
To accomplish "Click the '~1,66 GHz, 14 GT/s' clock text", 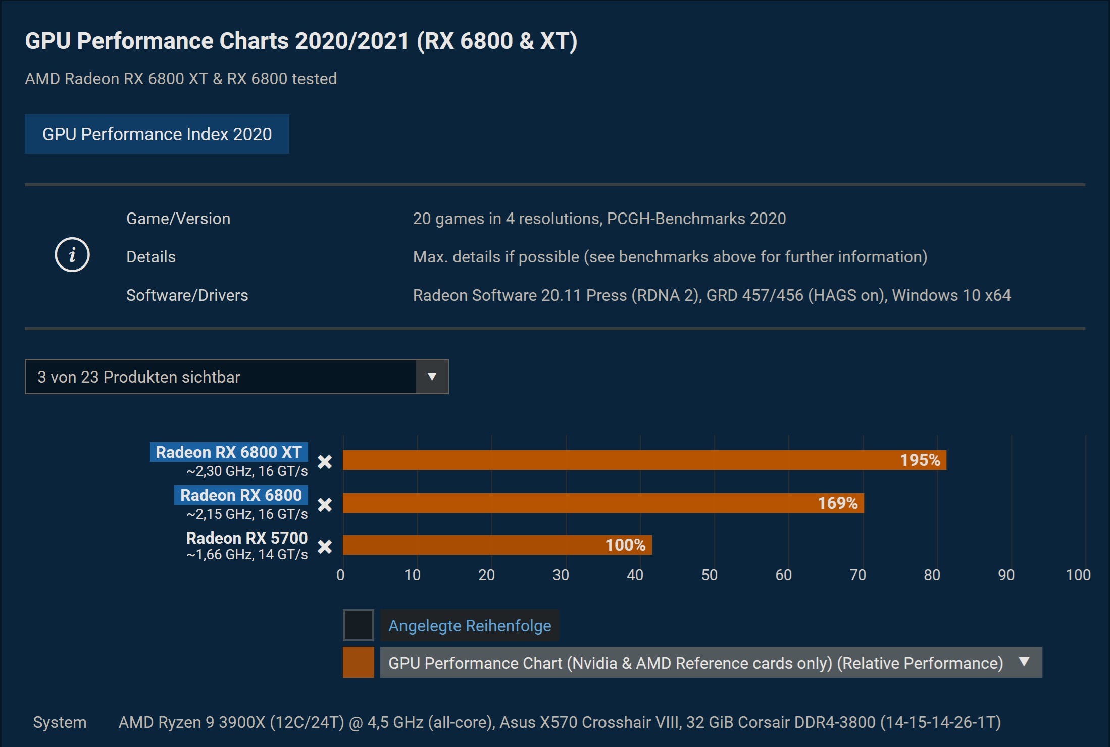I will tap(247, 555).
